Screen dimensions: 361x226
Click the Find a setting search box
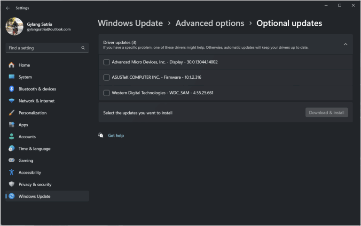(47, 48)
